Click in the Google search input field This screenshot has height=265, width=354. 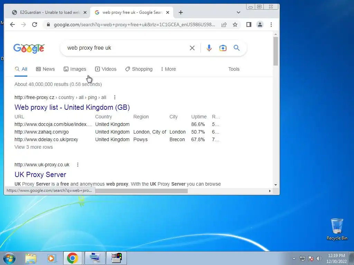tap(127, 48)
